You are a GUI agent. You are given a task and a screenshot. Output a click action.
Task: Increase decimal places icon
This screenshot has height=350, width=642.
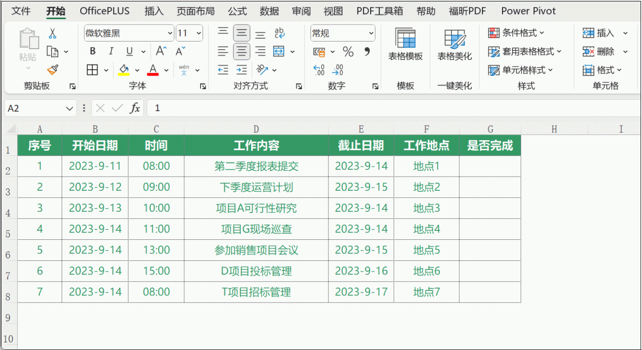point(319,70)
